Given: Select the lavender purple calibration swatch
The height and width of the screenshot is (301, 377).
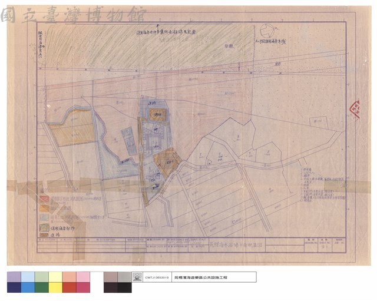Looking at the screenshot, I should tap(14, 277).
